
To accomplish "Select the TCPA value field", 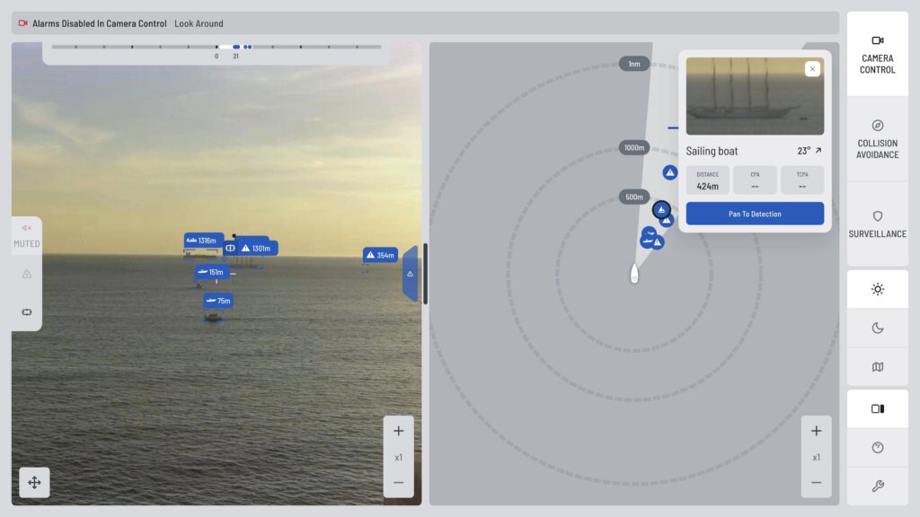I will (x=802, y=180).
